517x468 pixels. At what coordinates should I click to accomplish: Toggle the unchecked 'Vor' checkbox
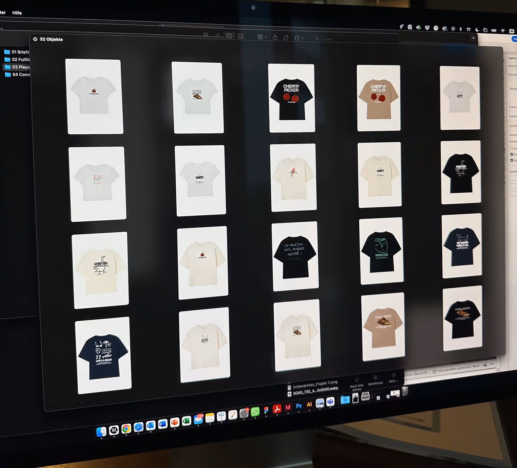click(x=511, y=148)
